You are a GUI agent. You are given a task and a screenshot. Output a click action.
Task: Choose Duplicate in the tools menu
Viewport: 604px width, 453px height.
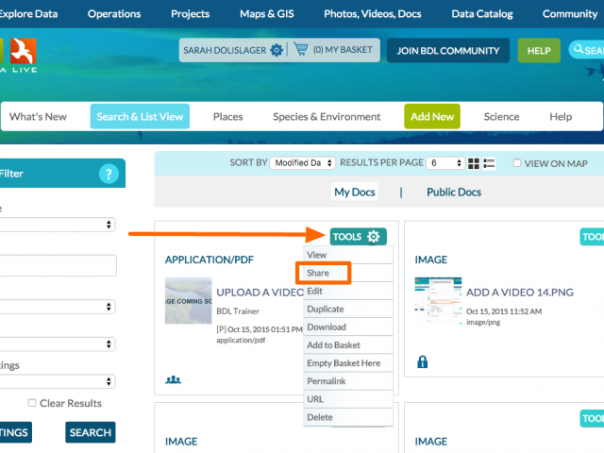(348, 310)
